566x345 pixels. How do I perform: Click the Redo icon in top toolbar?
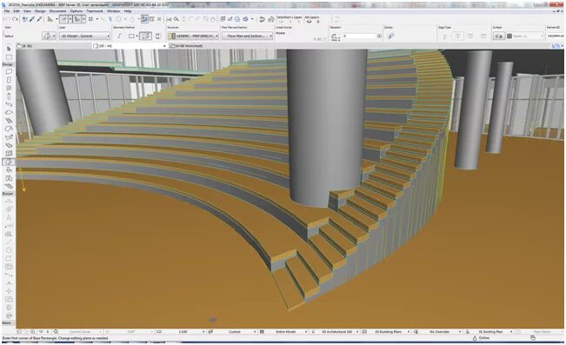click(15, 19)
